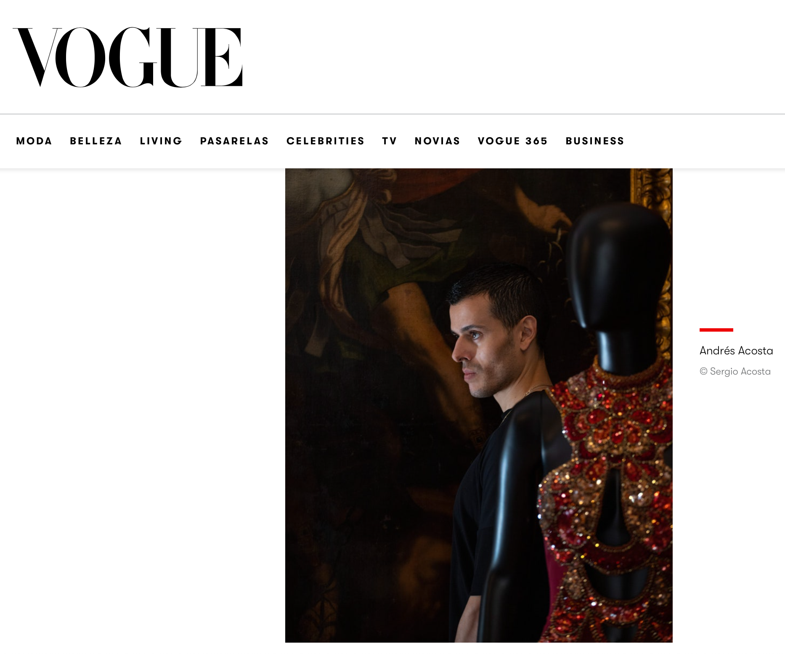Click the Andrés Acosta portrait photo

coord(479,405)
